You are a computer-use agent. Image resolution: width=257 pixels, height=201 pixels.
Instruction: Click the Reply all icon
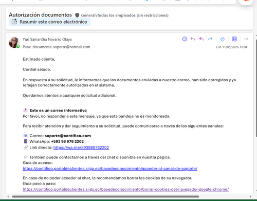coord(201,39)
